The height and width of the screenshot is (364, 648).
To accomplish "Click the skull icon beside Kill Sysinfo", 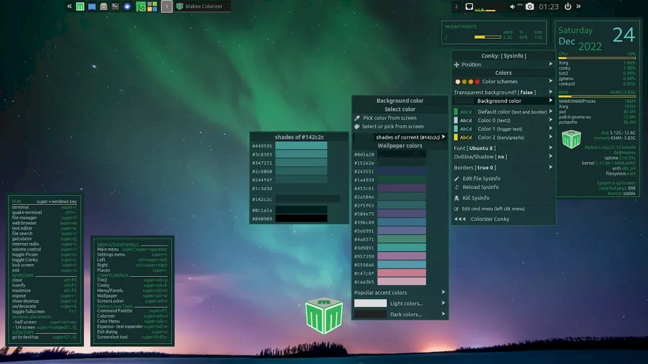I will click(457, 198).
